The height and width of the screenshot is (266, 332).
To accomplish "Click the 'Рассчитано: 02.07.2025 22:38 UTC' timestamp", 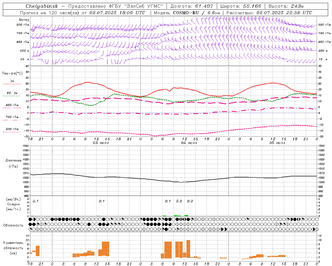I will (269, 13).
